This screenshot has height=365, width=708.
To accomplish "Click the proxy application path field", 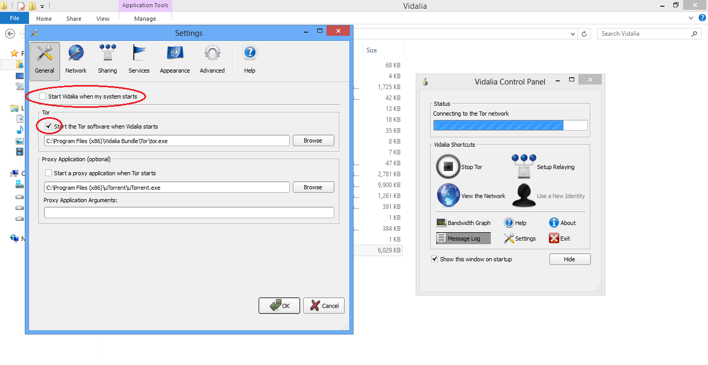I will click(x=167, y=188).
